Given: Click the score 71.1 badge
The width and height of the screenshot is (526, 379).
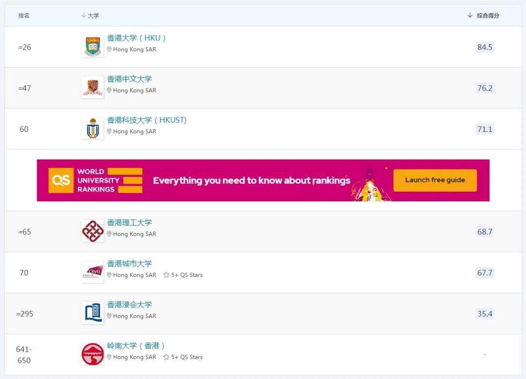Looking at the screenshot, I should [485, 129].
